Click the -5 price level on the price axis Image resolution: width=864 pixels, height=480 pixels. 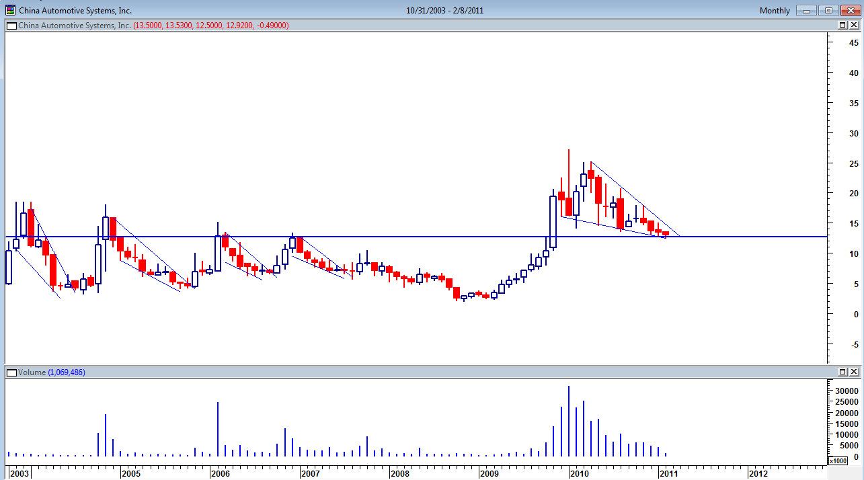coord(853,344)
